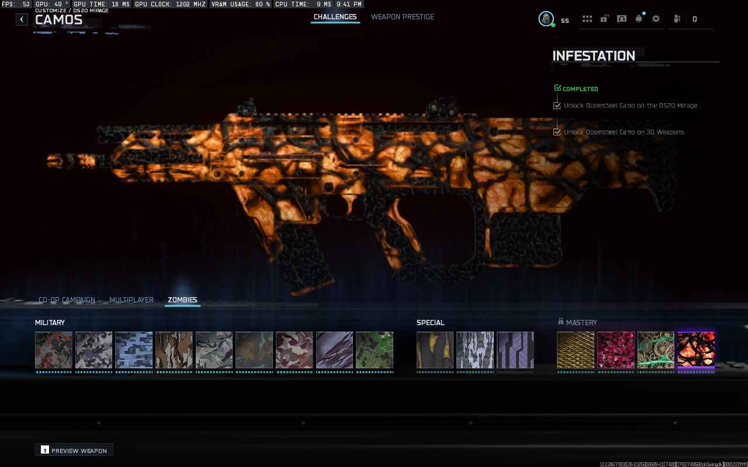Click the COMPLETED checkbox under Infestation
748x467 pixels.
[557, 87]
